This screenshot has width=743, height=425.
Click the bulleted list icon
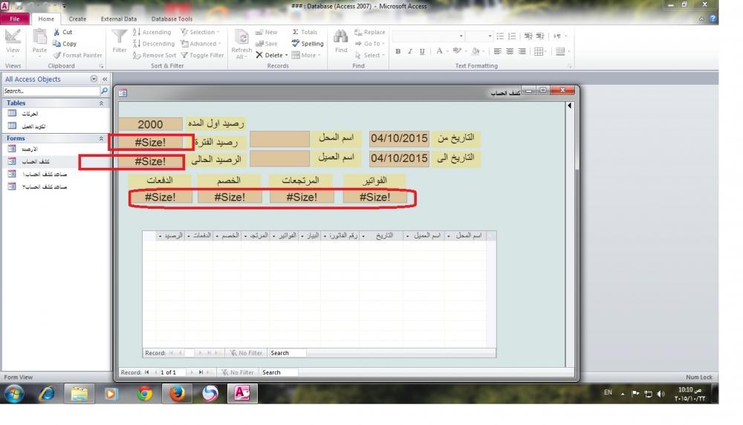click(500, 36)
